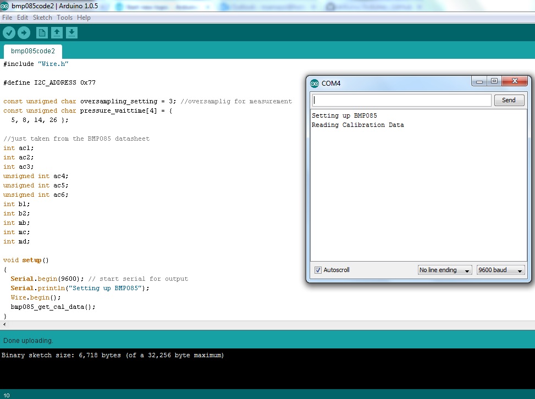Minimize the COM4 serial monitor window
535x399 pixels.
click(x=479, y=81)
